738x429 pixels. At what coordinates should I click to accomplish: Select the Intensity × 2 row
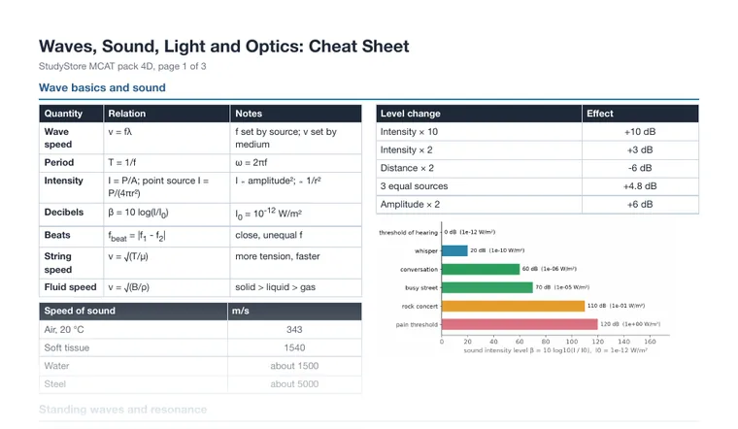(x=537, y=150)
